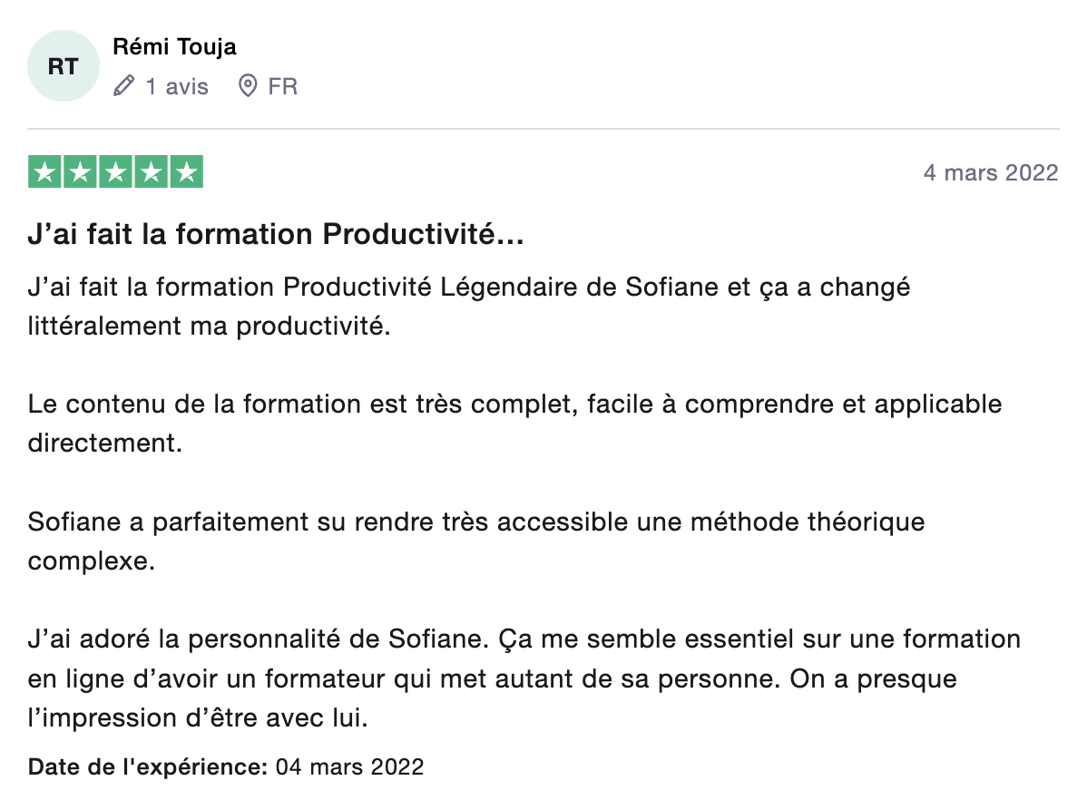Click the paragraph starting "Sofiane a parfaitement"

[x=476, y=541]
